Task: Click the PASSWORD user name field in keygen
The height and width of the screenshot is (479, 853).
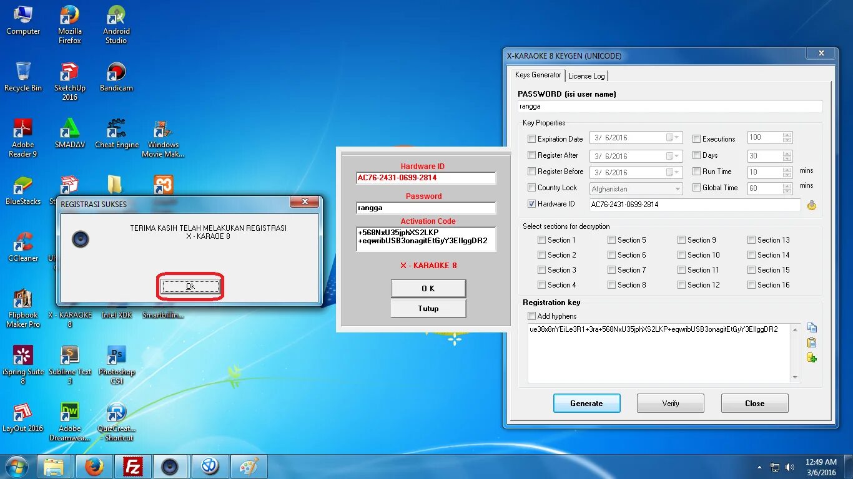Action: [670, 107]
